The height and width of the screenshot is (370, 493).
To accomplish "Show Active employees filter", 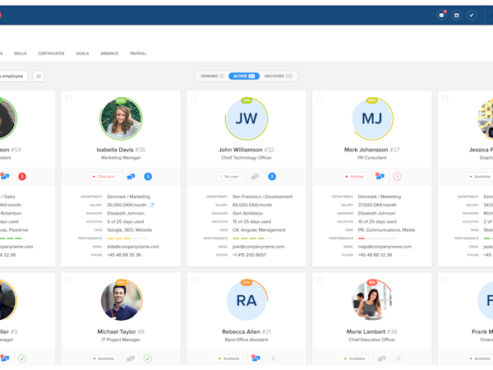I will click(x=244, y=76).
